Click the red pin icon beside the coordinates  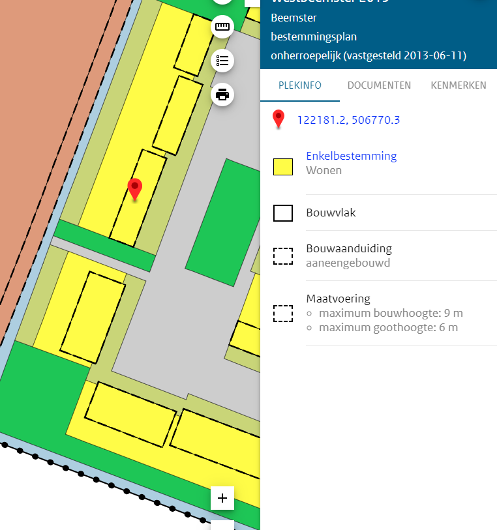279,119
